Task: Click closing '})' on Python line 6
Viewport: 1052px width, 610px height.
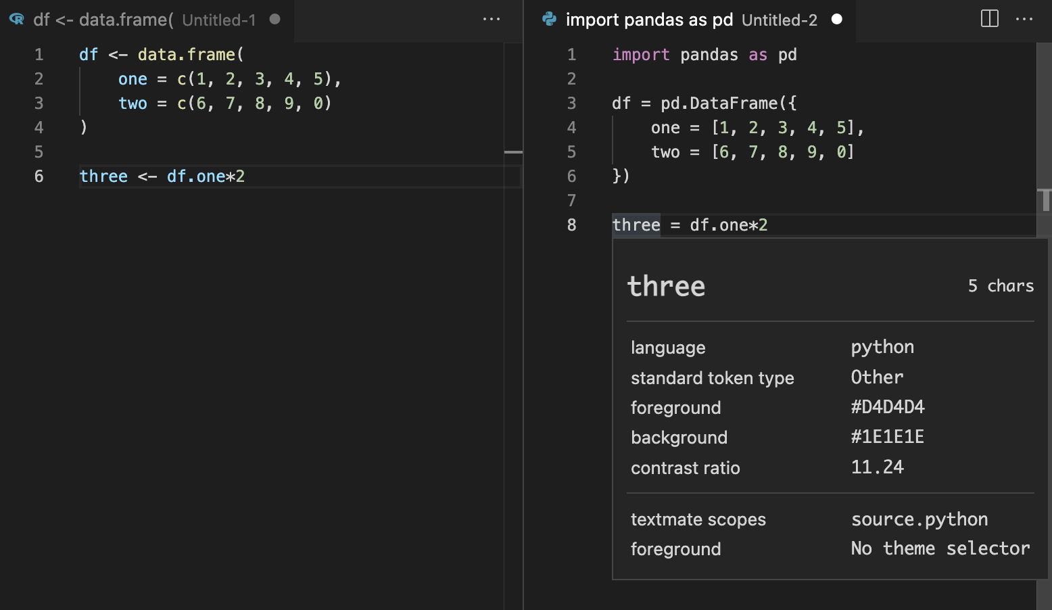Action: click(x=621, y=177)
